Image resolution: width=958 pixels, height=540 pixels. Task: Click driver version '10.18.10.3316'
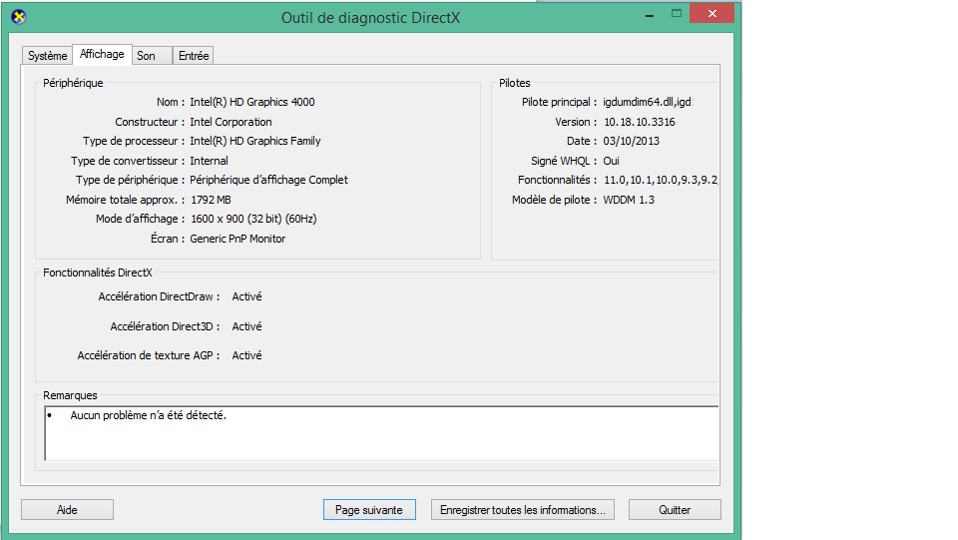pyautogui.click(x=640, y=122)
